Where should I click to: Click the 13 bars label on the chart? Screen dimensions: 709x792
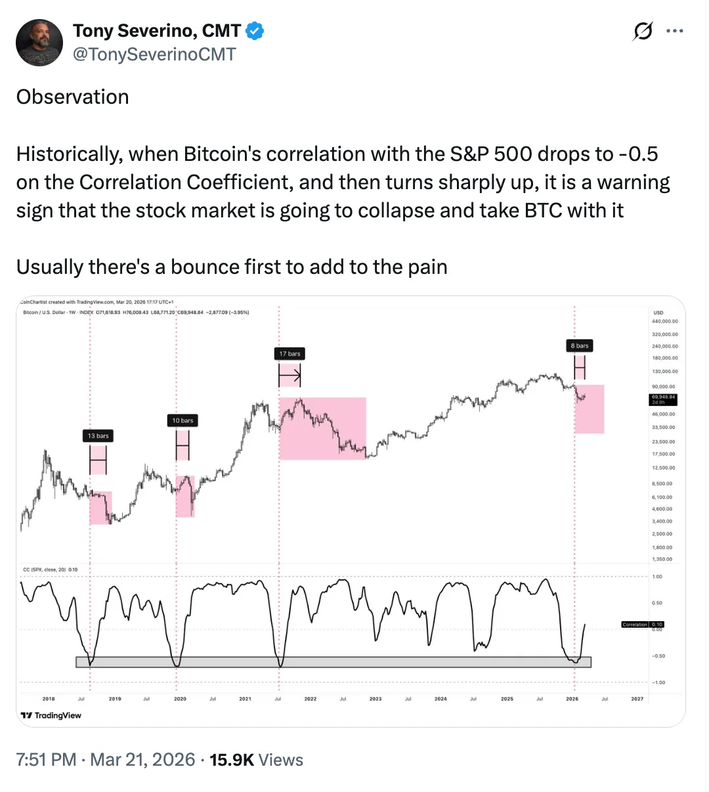tap(97, 435)
